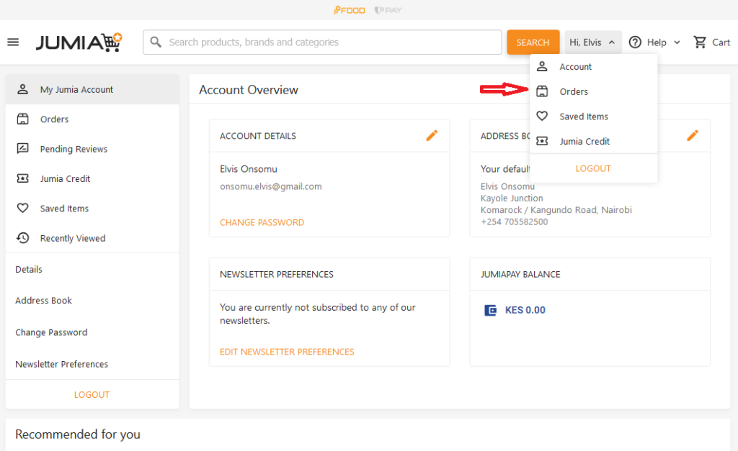Click the KES 0.00 balance amount

525,310
